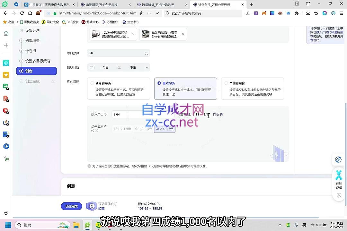The width and height of the screenshot is (347, 231).
Task: Expand the address bar dropdown chevron
Action: (157, 13)
